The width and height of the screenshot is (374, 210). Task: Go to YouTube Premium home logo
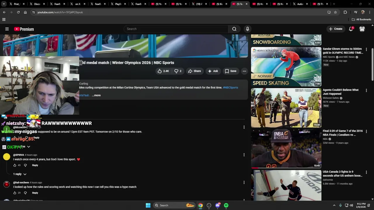point(24,29)
